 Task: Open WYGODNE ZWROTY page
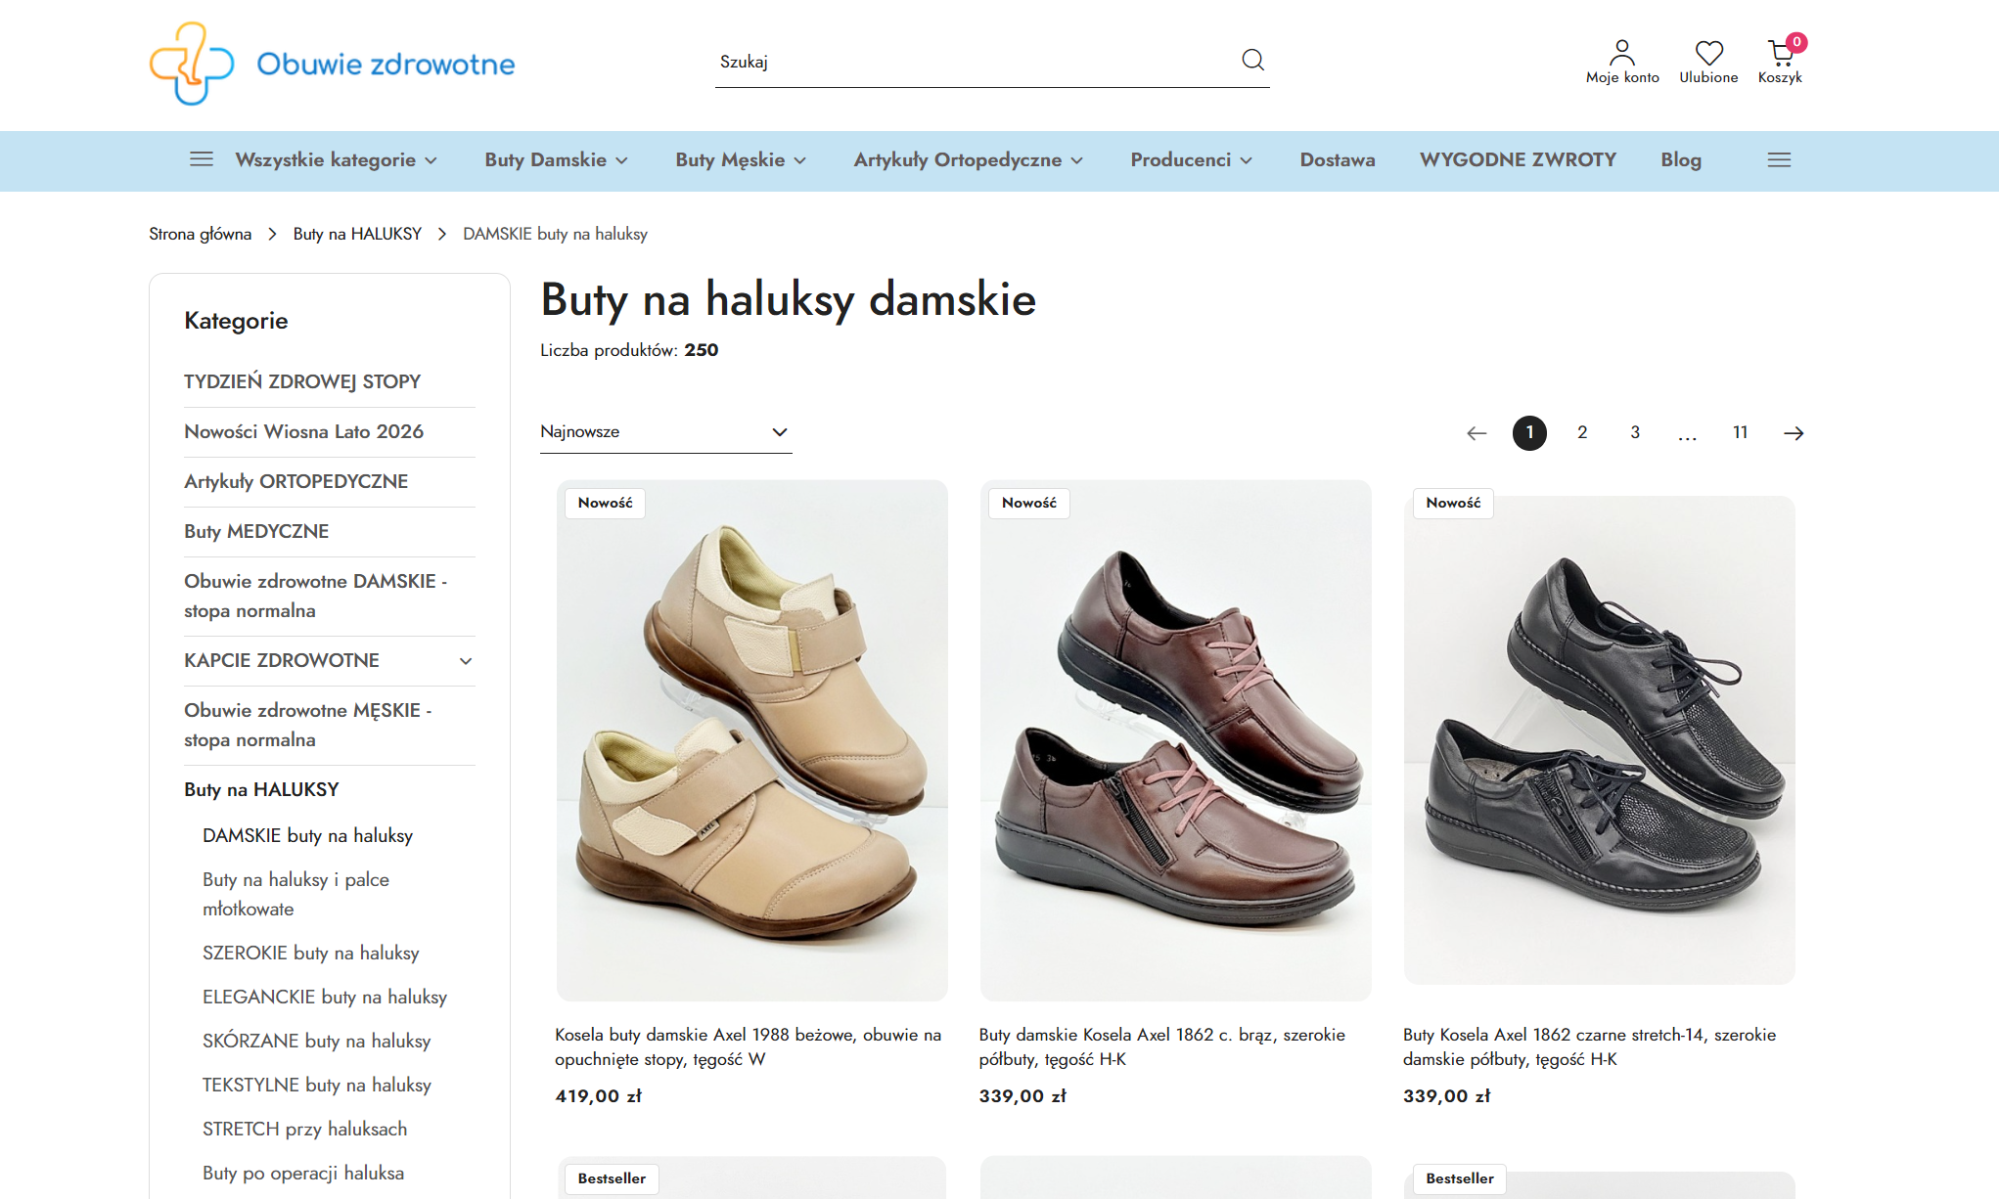(x=1519, y=159)
